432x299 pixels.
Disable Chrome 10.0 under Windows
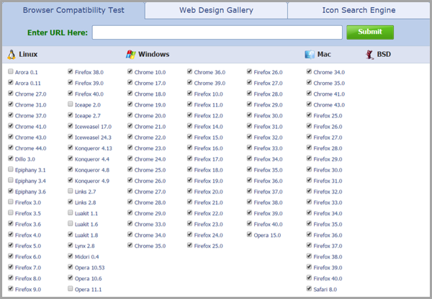click(x=130, y=71)
